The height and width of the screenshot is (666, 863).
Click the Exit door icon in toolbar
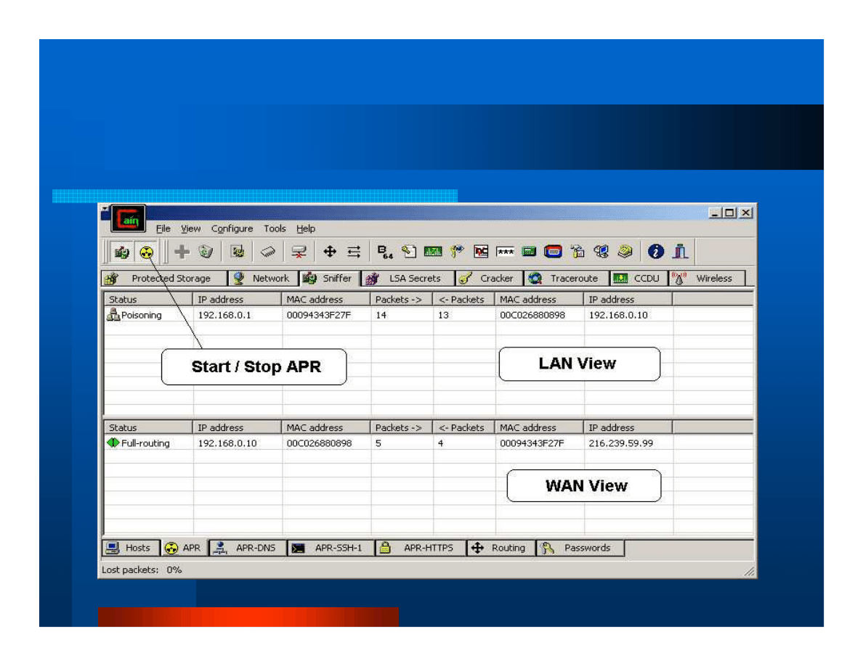pyautogui.click(x=680, y=252)
